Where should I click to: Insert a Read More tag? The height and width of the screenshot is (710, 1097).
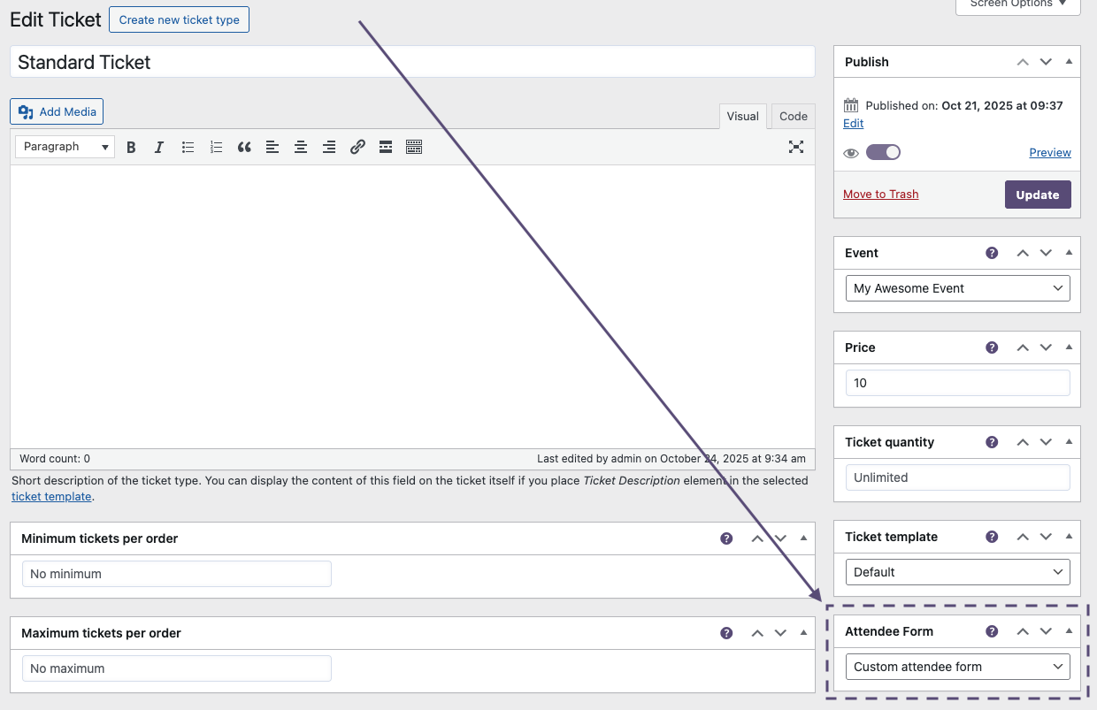pyautogui.click(x=386, y=148)
